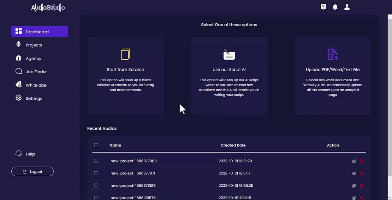
Task: Go to Projects in the sidebar
Action: 34,45
